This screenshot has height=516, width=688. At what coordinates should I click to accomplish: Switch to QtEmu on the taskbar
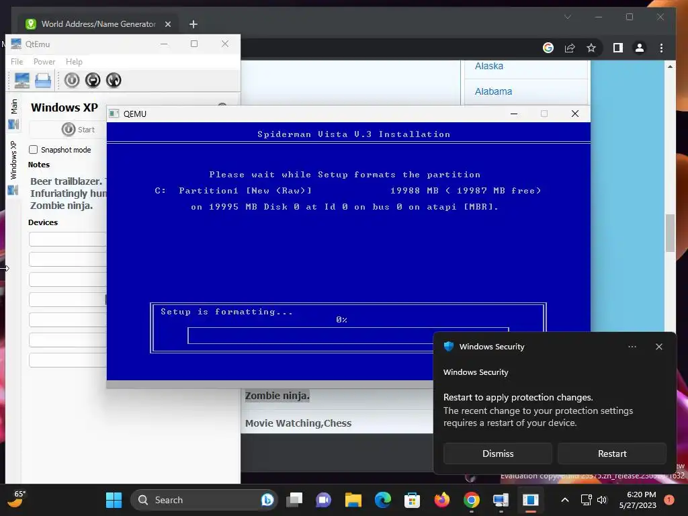(x=501, y=500)
